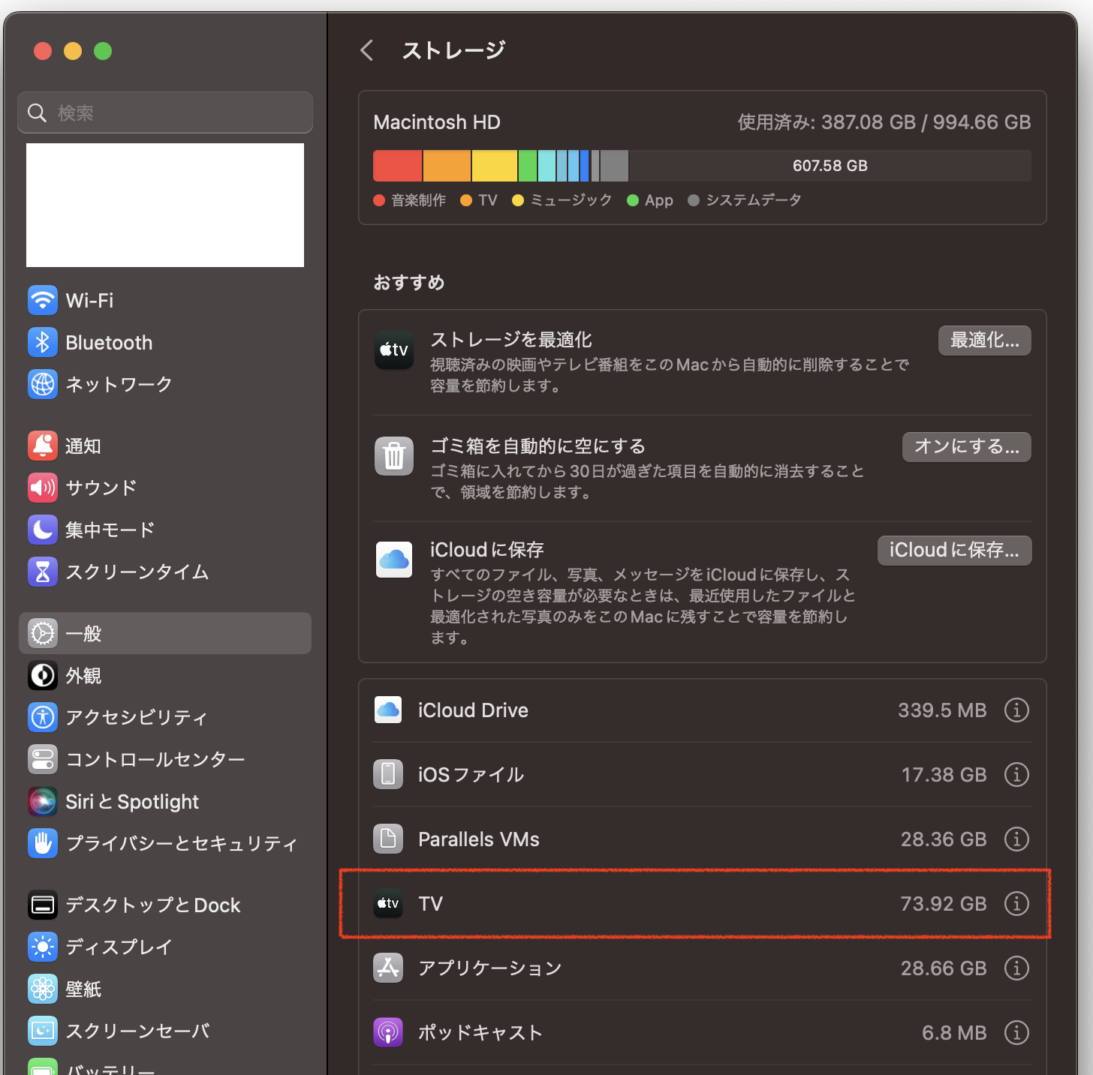Open the デスクトップと Dock icon

point(43,905)
